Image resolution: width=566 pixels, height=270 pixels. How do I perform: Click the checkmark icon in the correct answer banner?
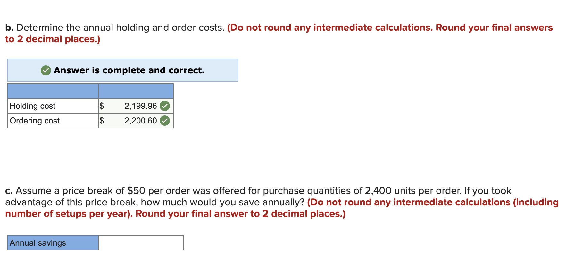45,70
